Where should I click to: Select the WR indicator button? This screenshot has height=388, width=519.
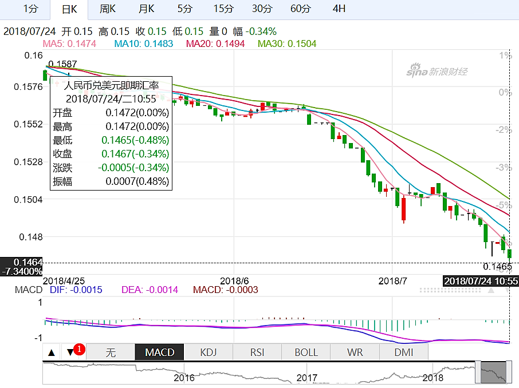355,353
